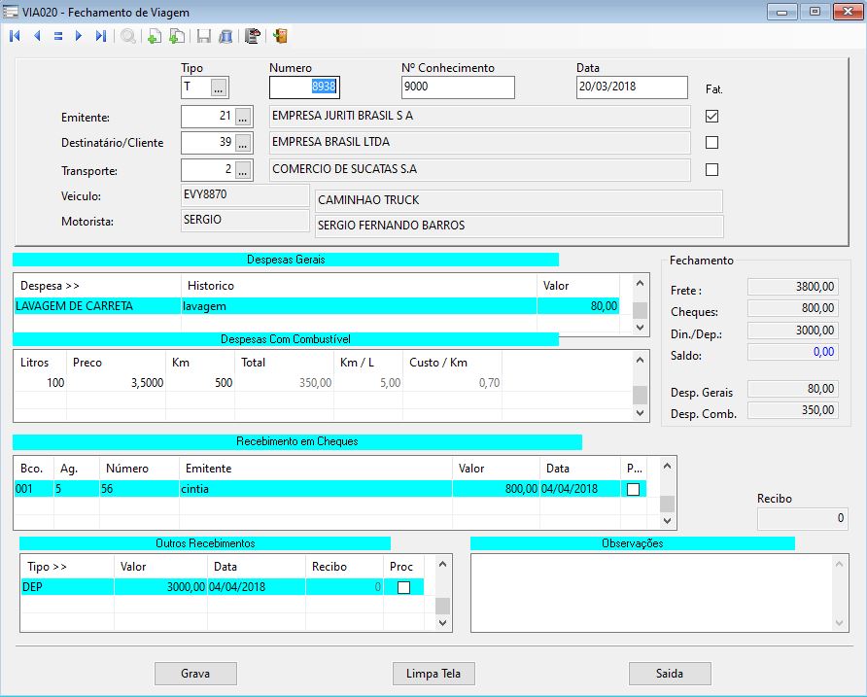Open the Emitente lookup ellipsis button
The image size is (867, 697).
(243, 117)
